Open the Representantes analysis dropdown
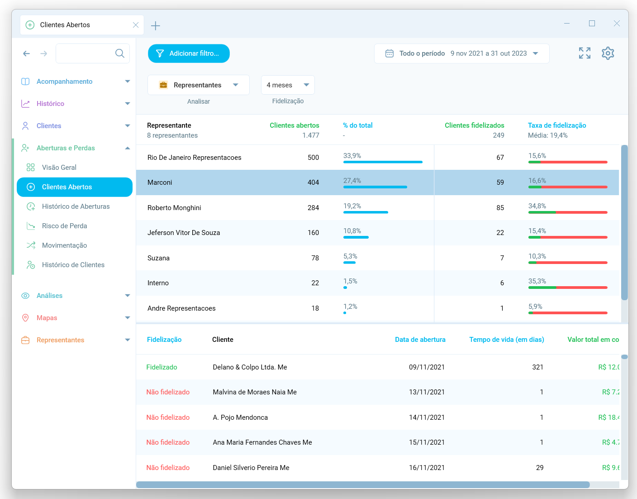637x499 pixels. click(199, 85)
